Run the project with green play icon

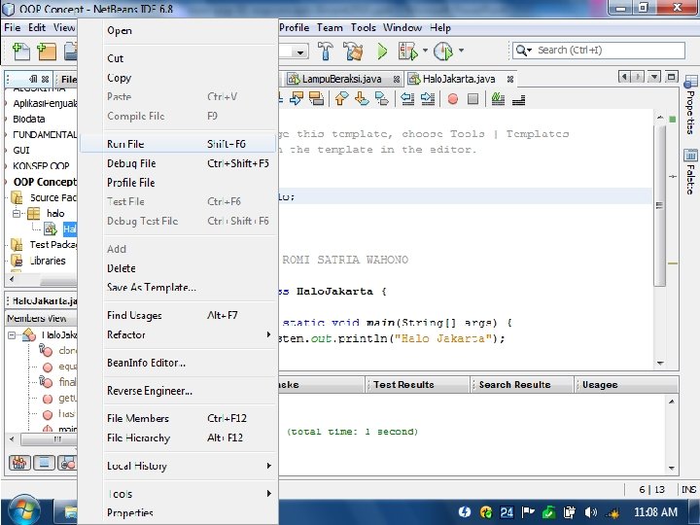382,51
